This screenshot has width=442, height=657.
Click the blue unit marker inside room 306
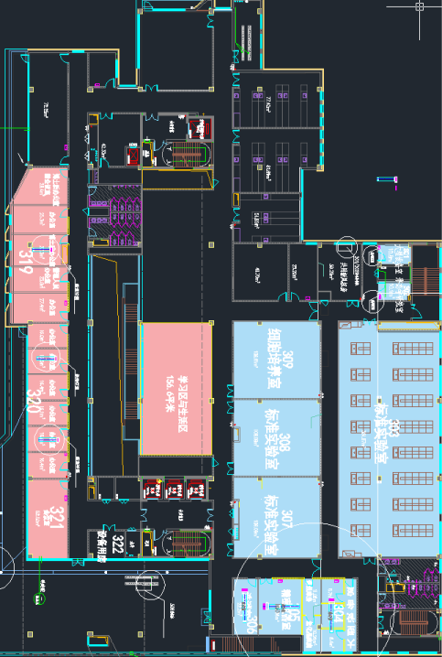coord(243,599)
